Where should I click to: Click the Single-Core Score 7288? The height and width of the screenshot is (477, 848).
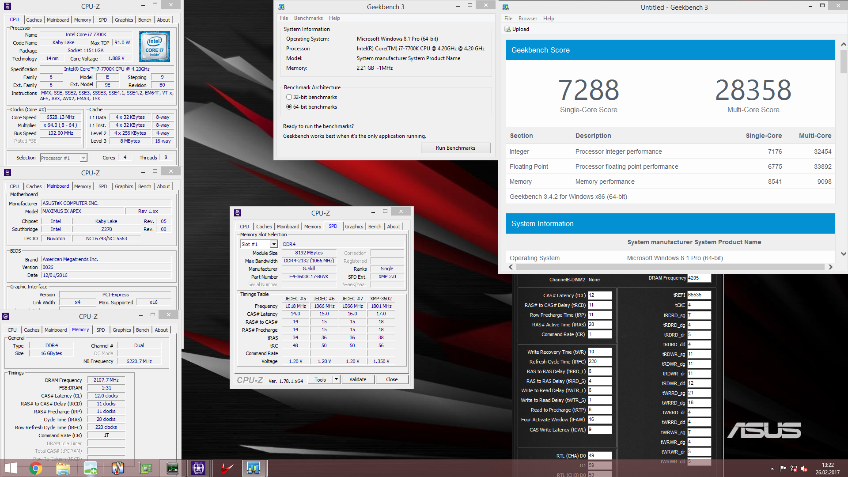pyautogui.click(x=588, y=90)
